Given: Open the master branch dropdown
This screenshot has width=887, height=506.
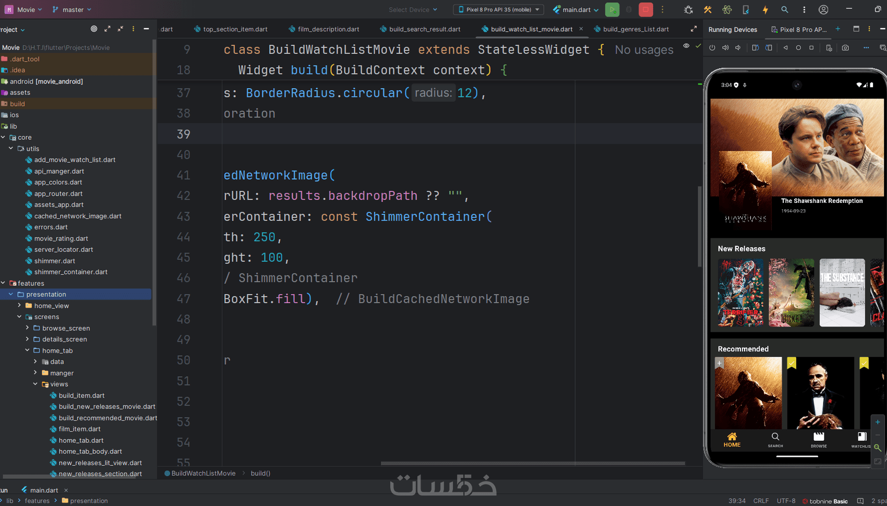Looking at the screenshot, I should tap(73, 9).
